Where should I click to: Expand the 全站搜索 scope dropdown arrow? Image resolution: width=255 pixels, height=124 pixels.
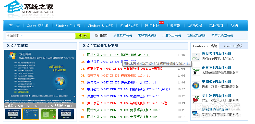click(x=22, y=35)
